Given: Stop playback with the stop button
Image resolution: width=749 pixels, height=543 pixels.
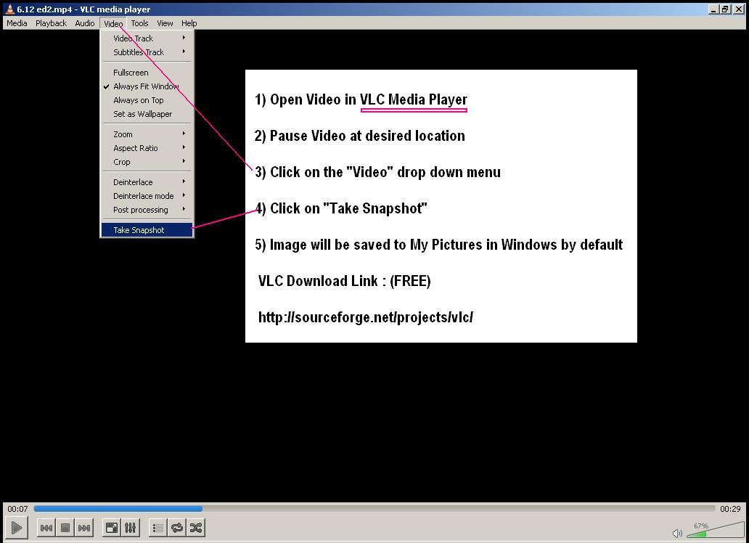Looking at the screenshot, I should point(65,528).
